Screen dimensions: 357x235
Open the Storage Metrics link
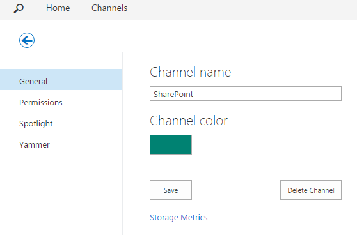[178, 218]
